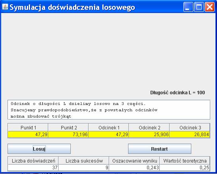Maximize the simulation window
217x174 pixels.
(199, 7)
